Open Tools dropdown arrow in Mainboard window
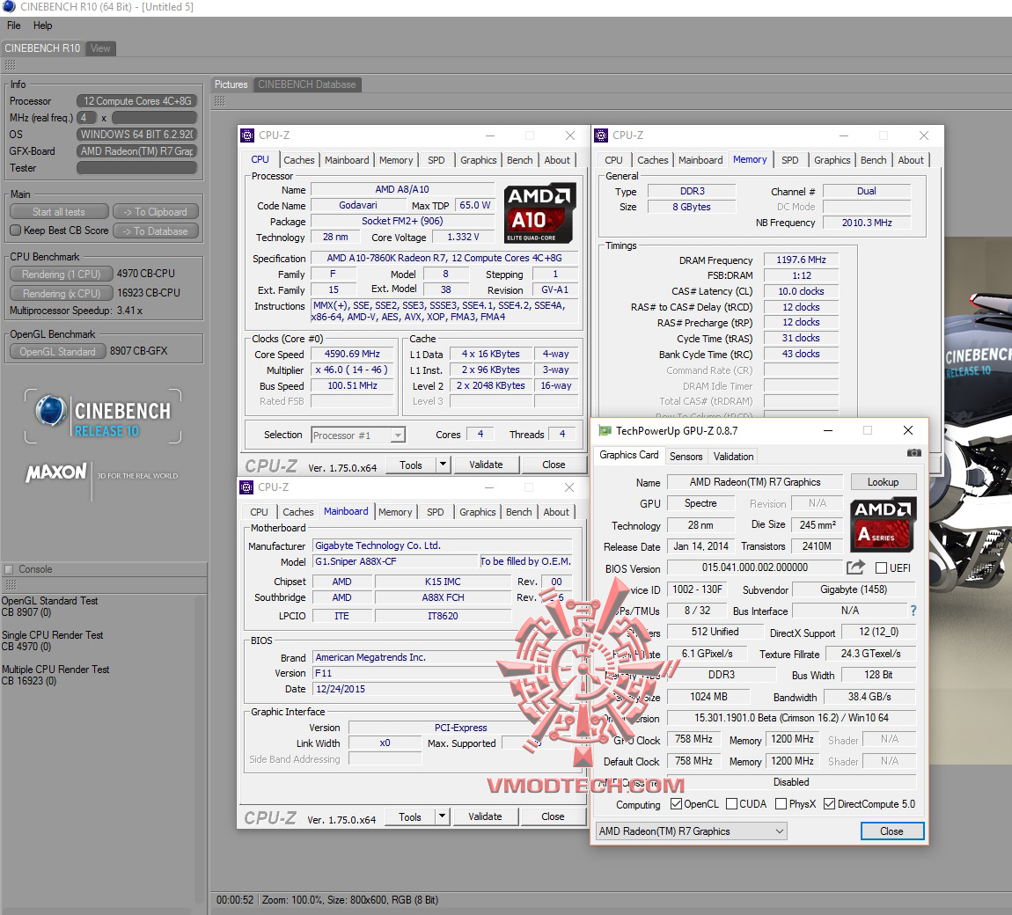 [442, 816]
